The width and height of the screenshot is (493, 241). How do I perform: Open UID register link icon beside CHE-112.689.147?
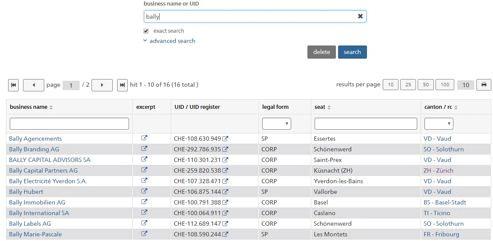(225, 224)
